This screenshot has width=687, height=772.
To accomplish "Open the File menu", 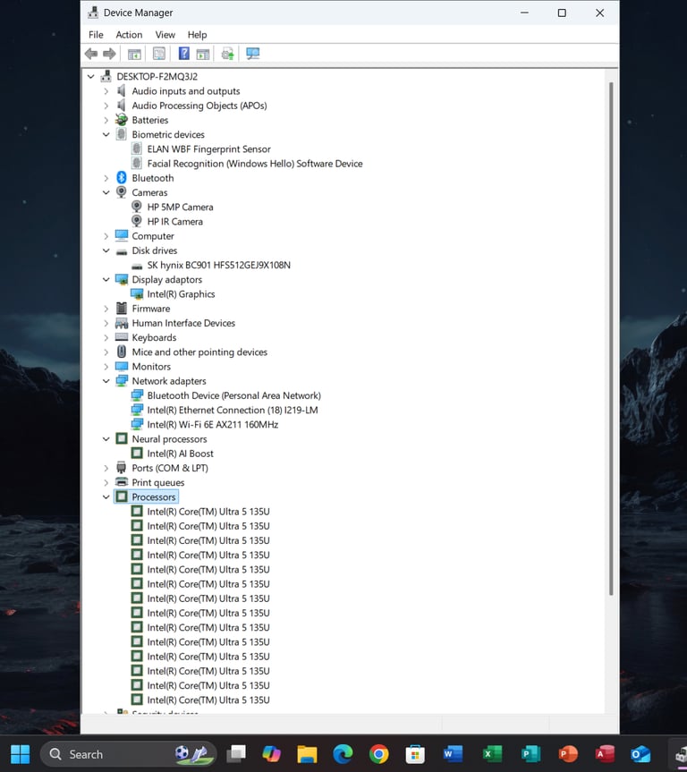I will coord(96,35).
